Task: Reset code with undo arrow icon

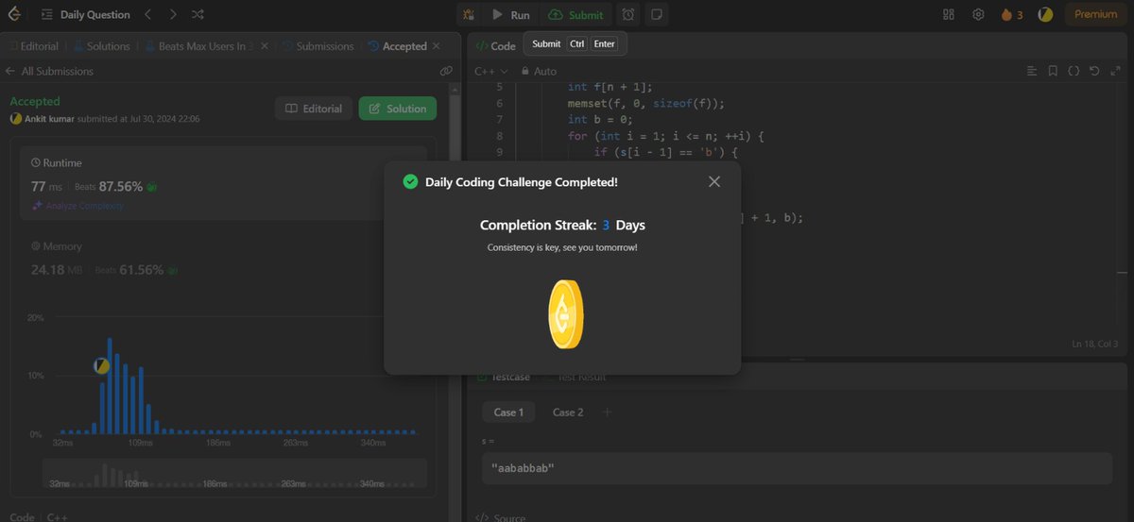Action: (x=1094, y=71)
